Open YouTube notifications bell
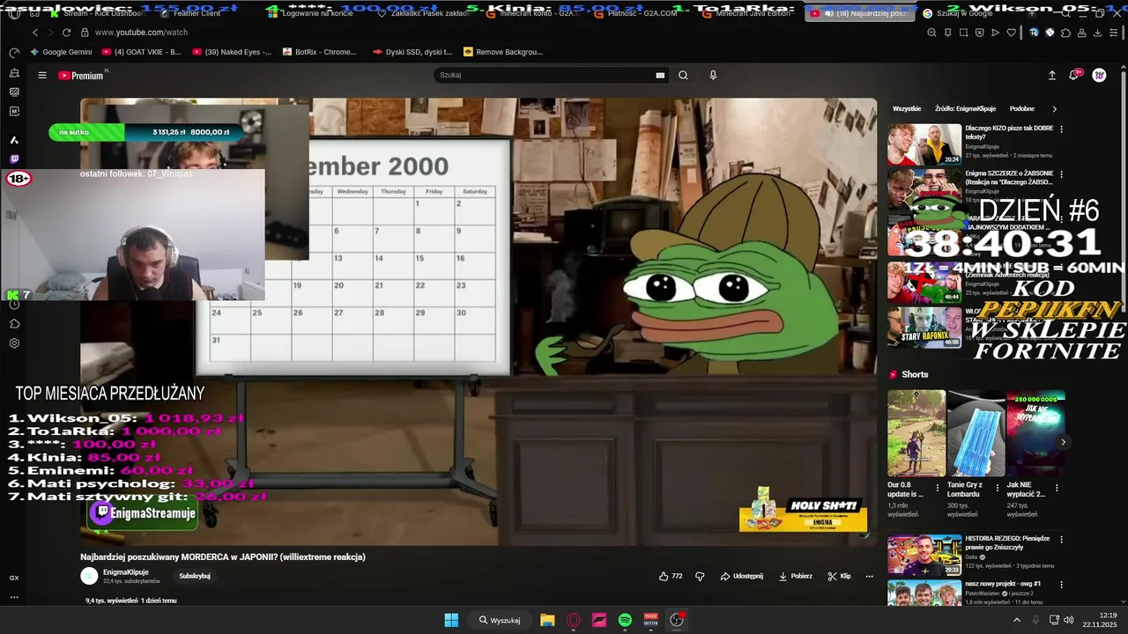The height and width of the screenshot is (634, 1128). pyautogui.click(x=1074, y=76)
